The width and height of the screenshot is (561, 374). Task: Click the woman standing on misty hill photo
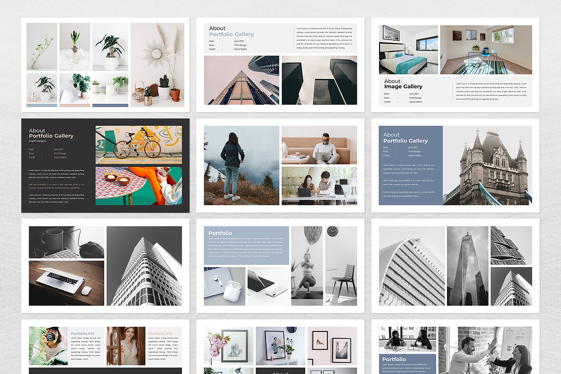coord(242,165)
